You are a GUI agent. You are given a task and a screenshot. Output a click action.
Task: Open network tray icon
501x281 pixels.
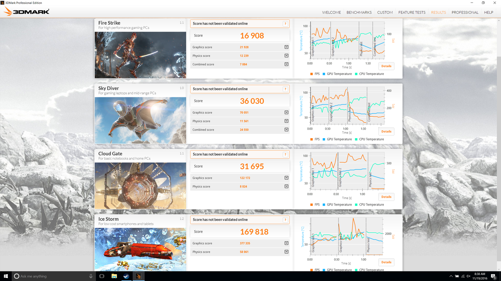463,276
